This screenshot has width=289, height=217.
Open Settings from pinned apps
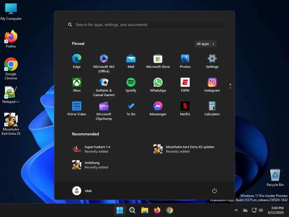212,61
